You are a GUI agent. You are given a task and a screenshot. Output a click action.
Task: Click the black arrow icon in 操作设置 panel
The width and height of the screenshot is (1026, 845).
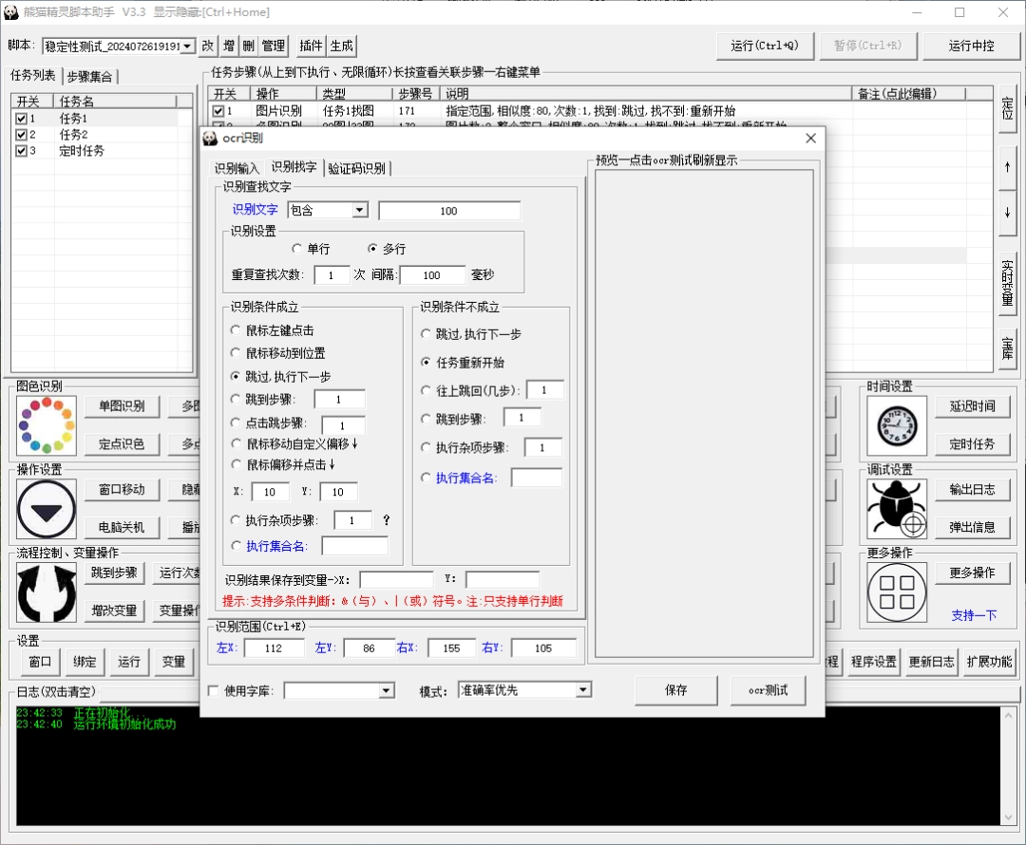coord(45,509)
